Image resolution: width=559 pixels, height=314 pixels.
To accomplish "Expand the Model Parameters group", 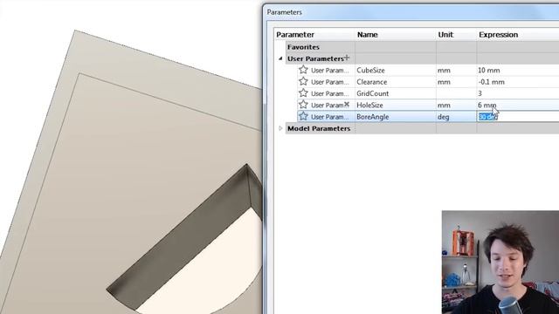I will pos(280,128).
